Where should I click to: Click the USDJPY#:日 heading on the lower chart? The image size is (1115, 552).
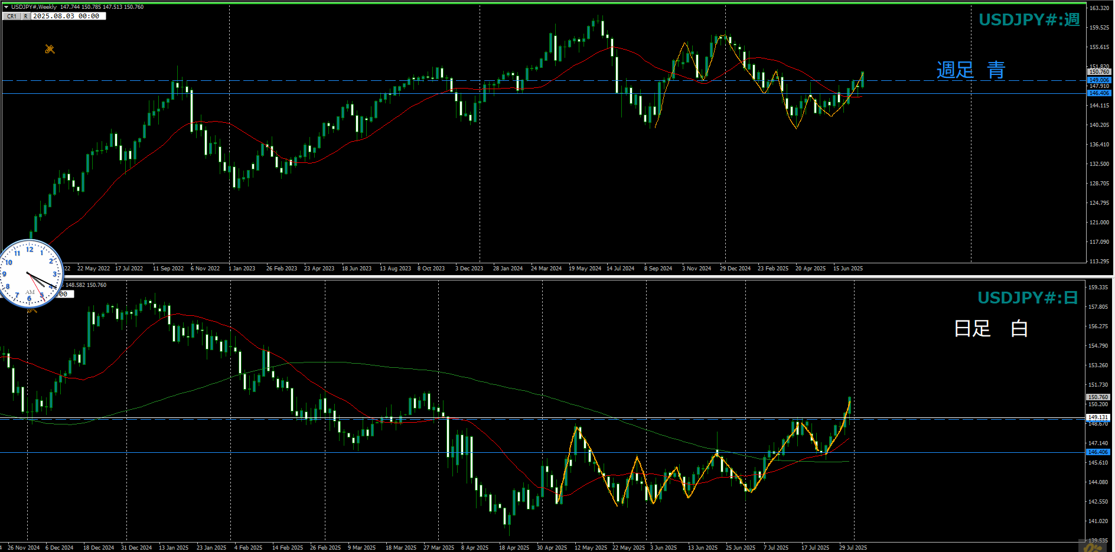tap(1028, 298)
